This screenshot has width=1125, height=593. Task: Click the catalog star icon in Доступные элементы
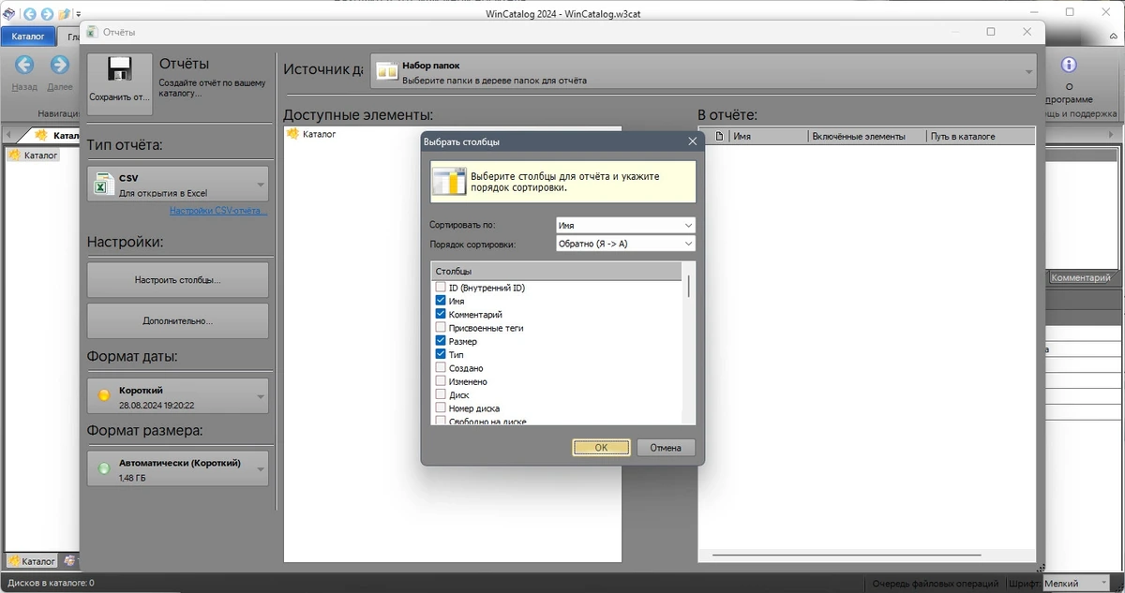click(293, 134)
